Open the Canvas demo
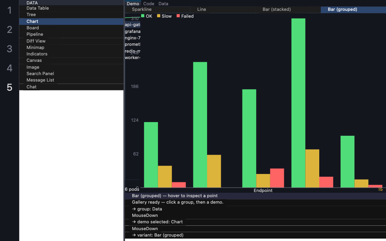Viewport: 386px width, 241px height. pos(71,61)
